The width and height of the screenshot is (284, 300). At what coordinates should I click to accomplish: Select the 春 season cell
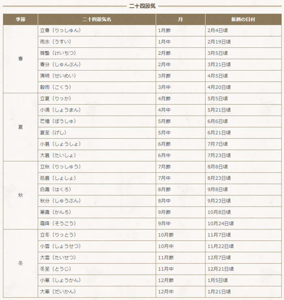pyautogui.click(x=20, y=59)
